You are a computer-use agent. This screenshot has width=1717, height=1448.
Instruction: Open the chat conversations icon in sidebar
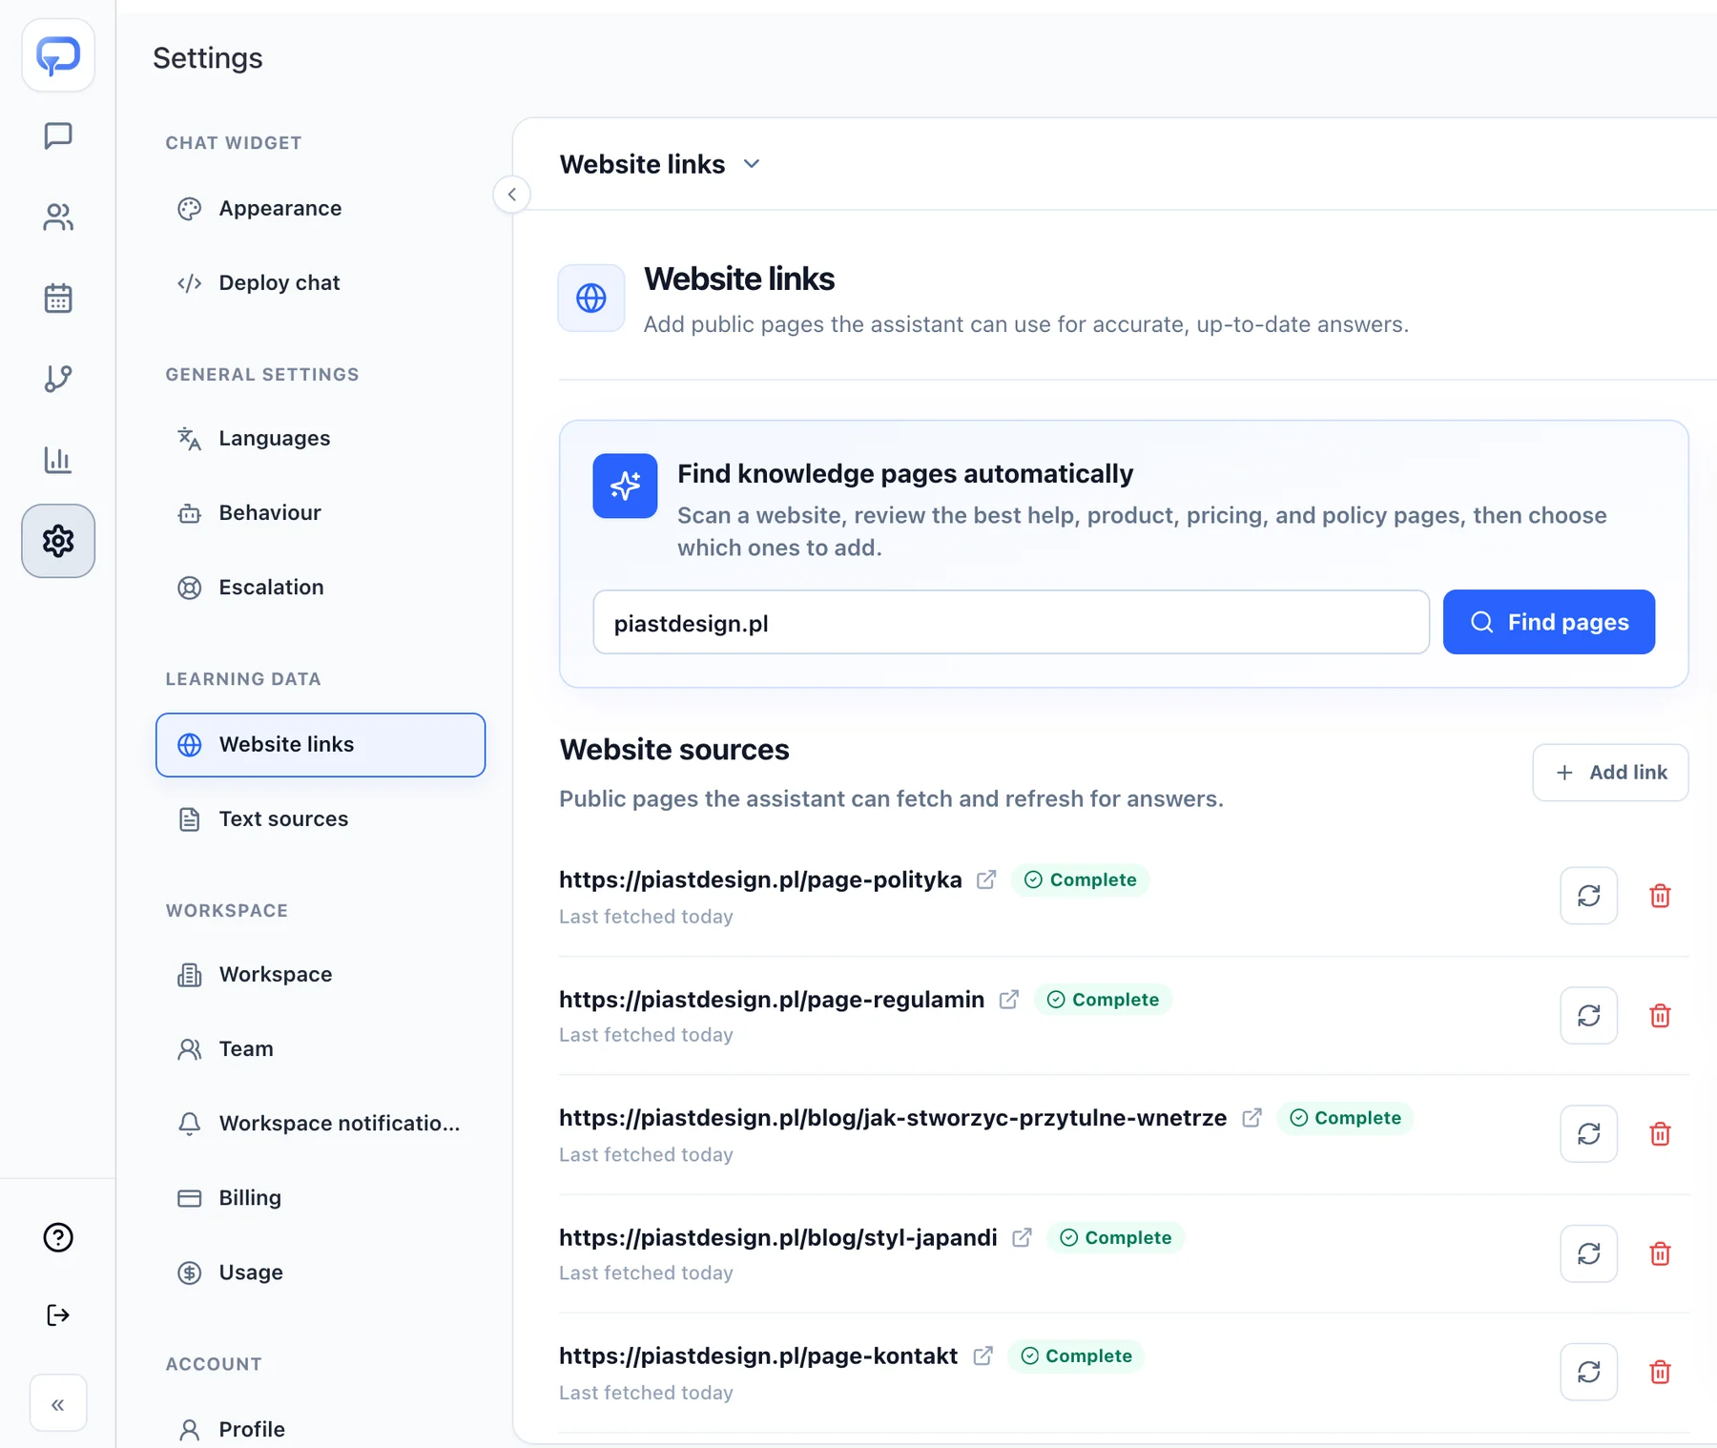coord(58,136)
